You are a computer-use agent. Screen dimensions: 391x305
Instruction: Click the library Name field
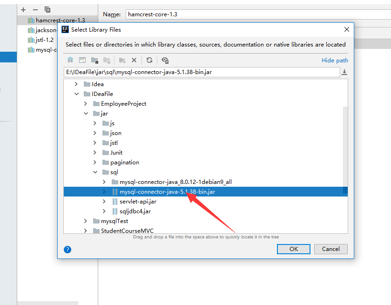258,14
